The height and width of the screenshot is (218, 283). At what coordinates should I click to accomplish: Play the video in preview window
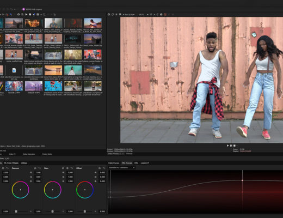pyautogui.click(x=227, y=146)
